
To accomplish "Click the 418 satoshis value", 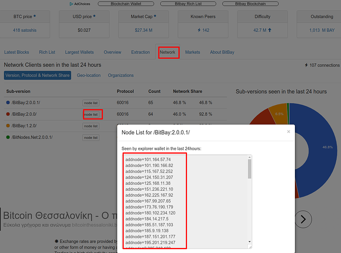I will (25, 30).
